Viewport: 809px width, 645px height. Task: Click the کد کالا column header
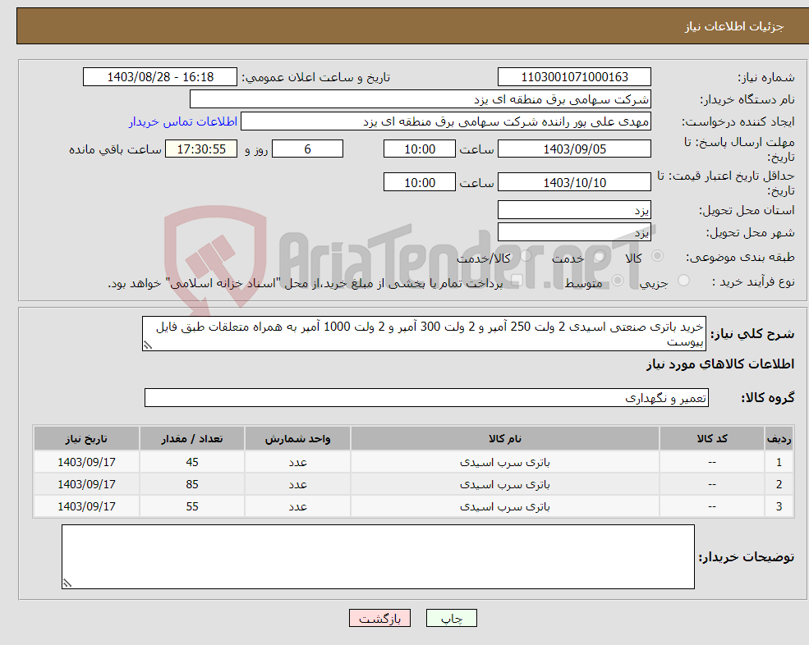(x=712, y=439)
